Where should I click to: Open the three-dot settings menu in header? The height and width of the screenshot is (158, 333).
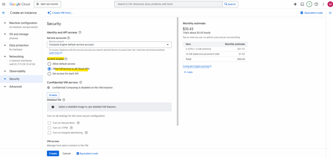tap(323, 4)
